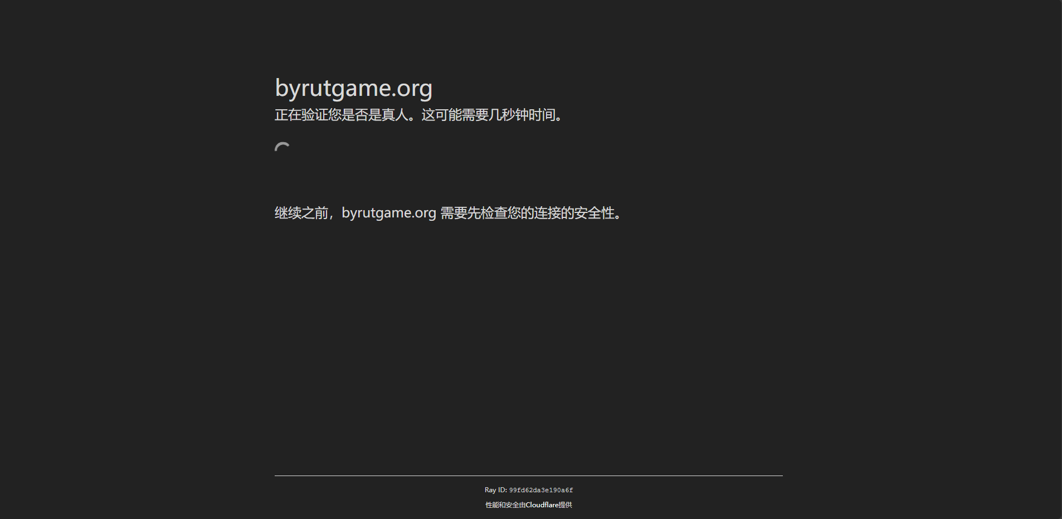Click the Ray ID code 99fd62da3e190a6f
1062x519 pixels.
pos(540,491)
